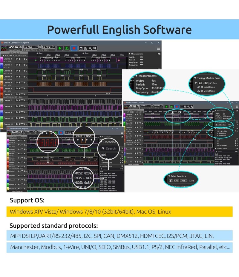Open the LA5016 device settings gear in the top window
The width and height of the screenshot is (239, 277).
[21, 47]
